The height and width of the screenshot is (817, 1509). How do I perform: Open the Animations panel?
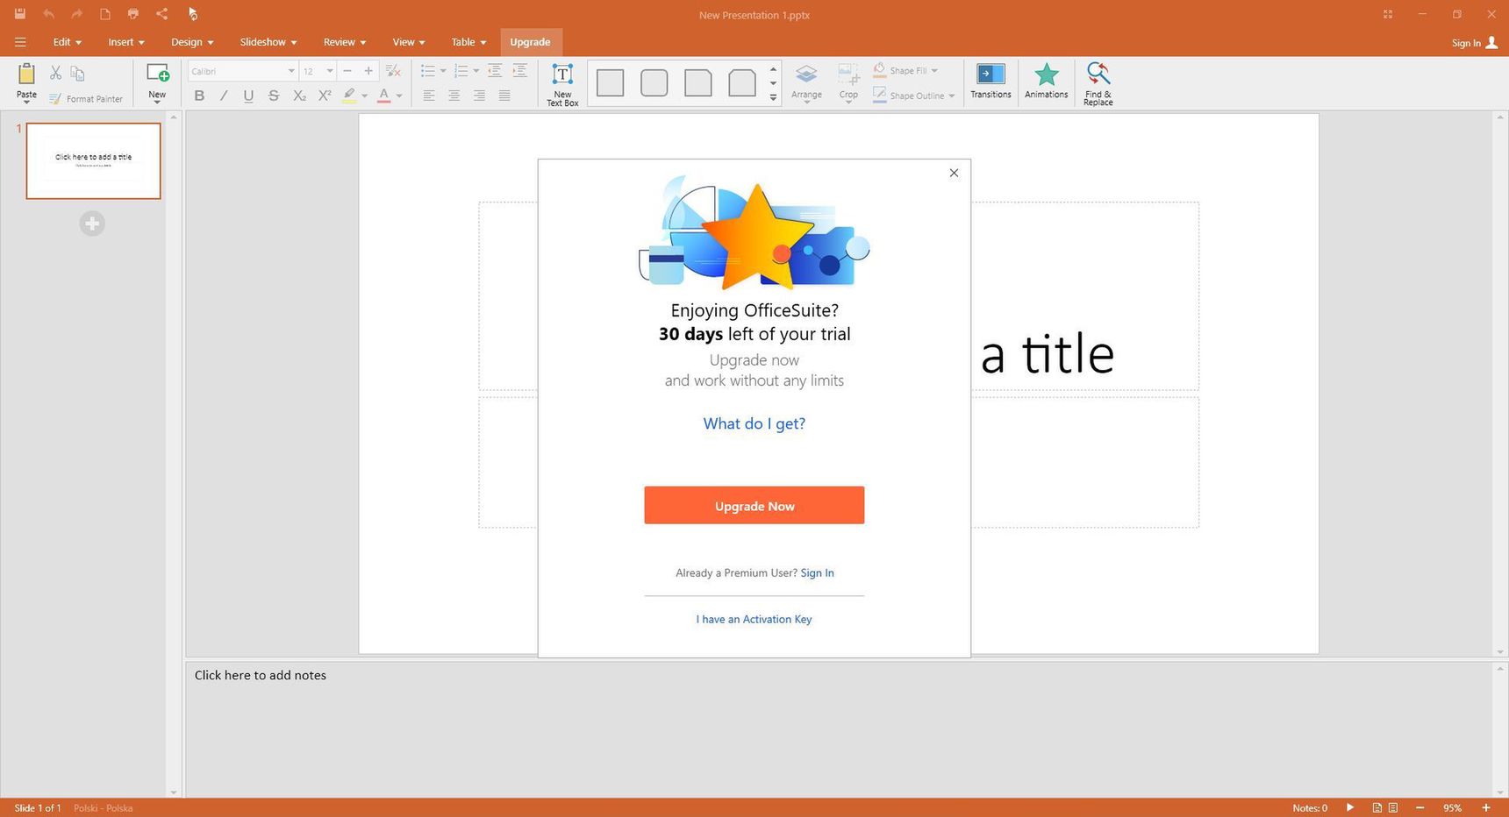[1047, 81]
